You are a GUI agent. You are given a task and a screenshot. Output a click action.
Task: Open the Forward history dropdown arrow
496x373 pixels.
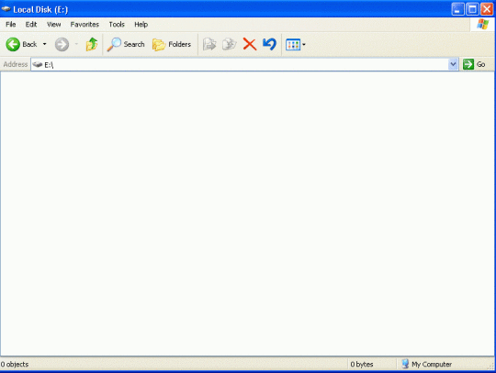point(76,44)
